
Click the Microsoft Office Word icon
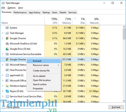tap(7, 81)
